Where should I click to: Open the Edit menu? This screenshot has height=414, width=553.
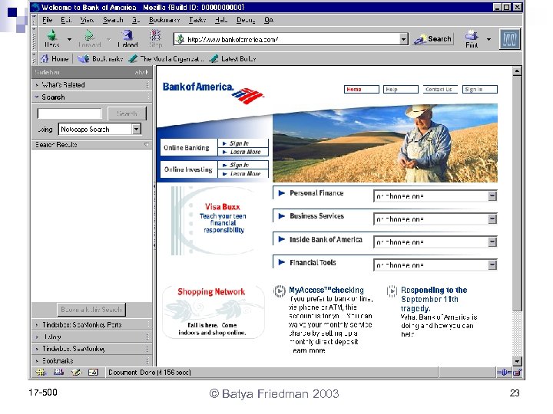click(66, 20)
